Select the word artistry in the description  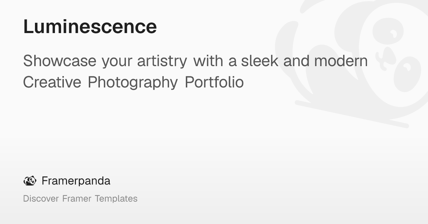pyautogui.click(x=162, y=62)
